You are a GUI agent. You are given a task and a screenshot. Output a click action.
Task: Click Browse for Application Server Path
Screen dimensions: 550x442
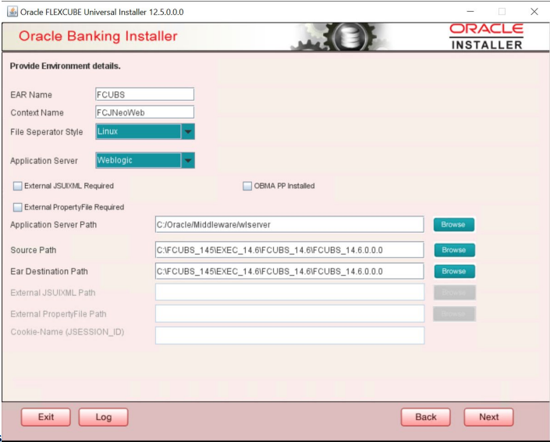(454, 225)
